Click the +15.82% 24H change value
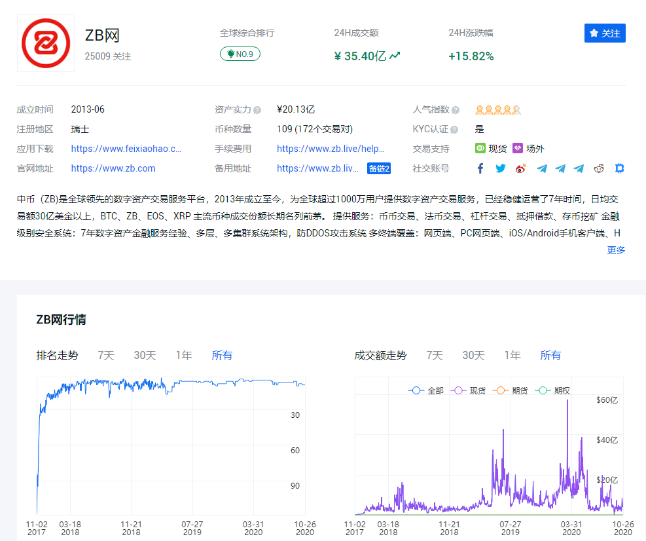This screenshot has width=646, height=541. point(471,56)
